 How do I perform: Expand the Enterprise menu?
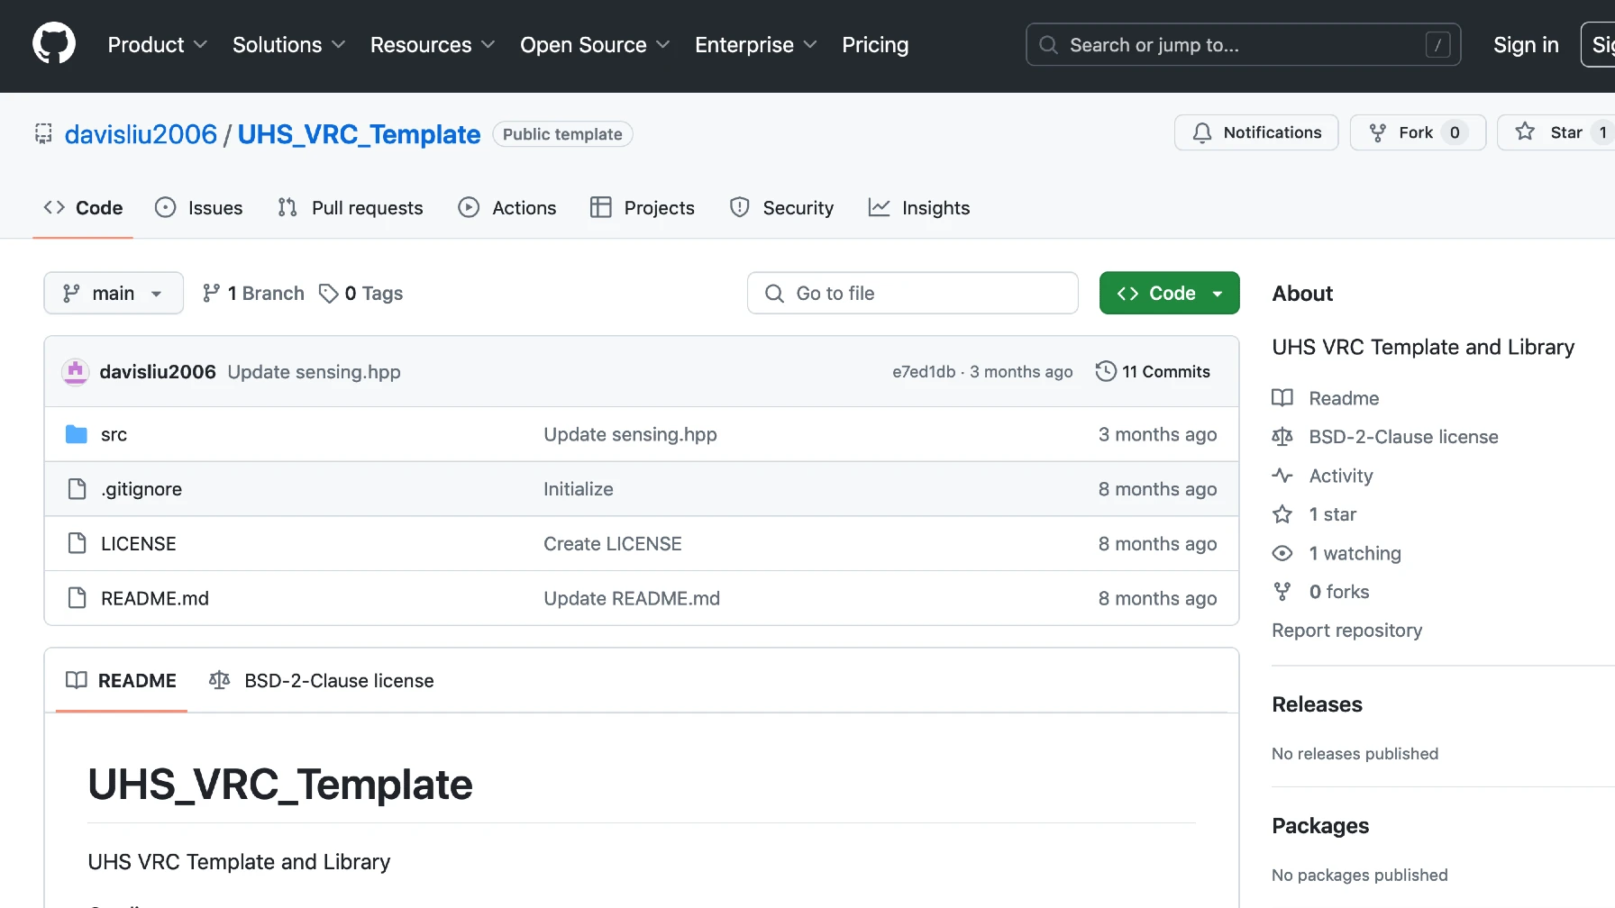tap(755, 44)
